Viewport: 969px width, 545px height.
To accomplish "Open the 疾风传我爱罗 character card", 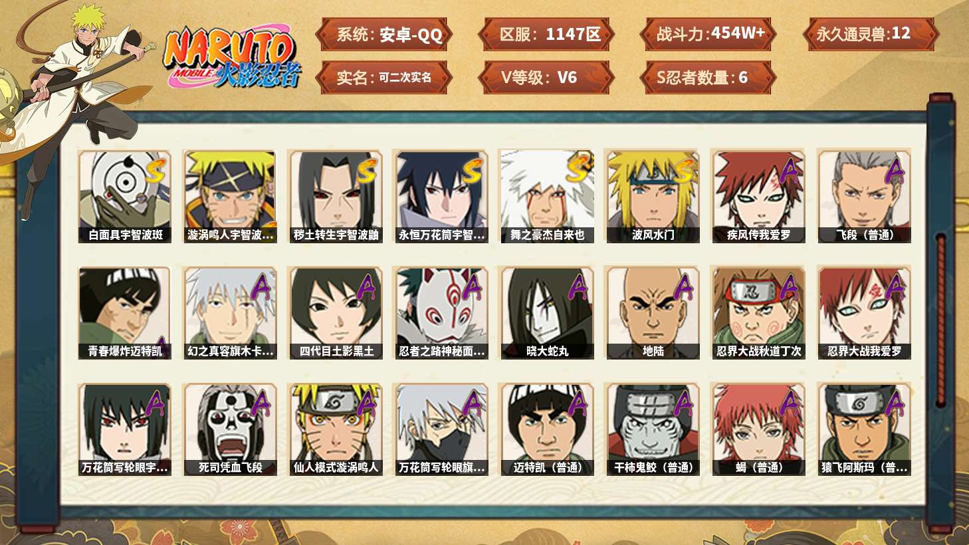I will [758, 196].
